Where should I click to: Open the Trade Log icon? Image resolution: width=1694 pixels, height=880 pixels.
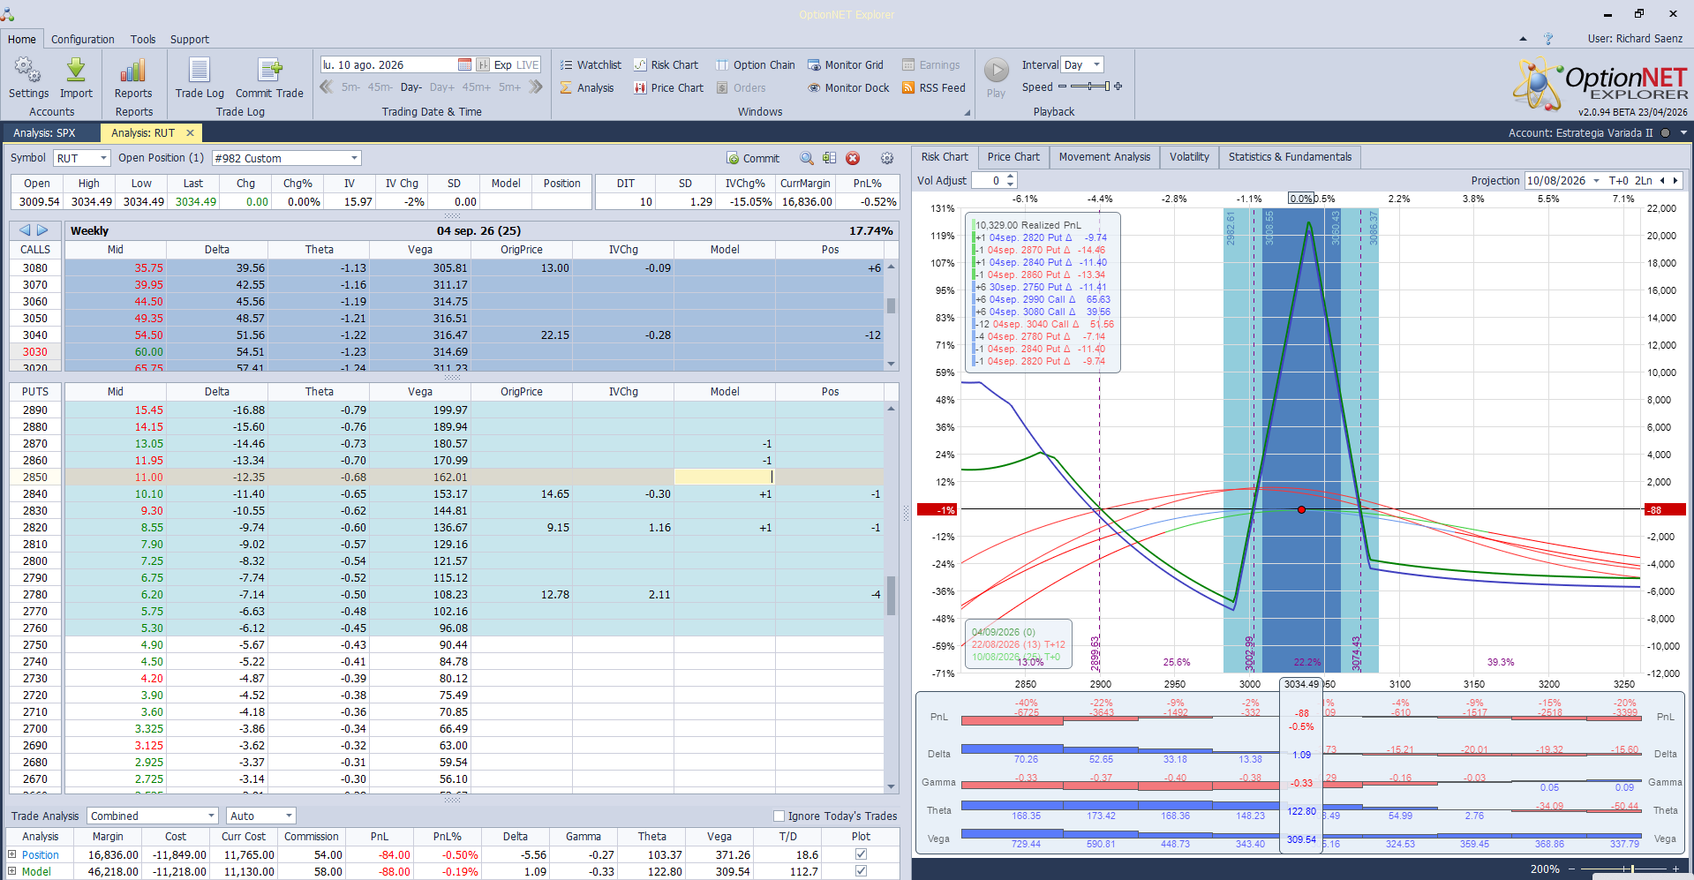(x=200, y=71)
